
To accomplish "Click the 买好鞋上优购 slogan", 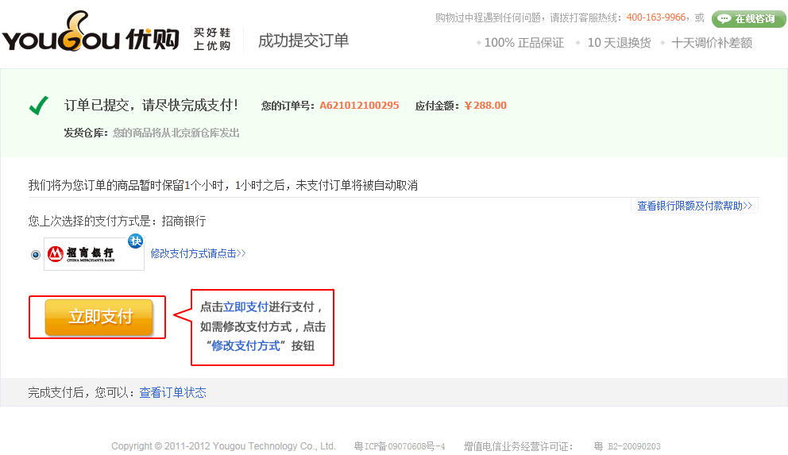I will tap(212, 39).
